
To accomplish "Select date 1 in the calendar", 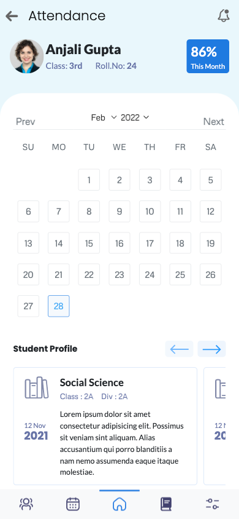I will coord(89,180).
